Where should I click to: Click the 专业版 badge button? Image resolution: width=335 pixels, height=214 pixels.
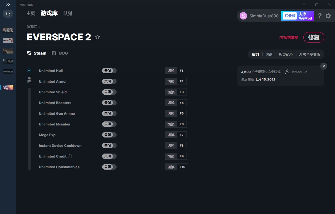pyautogui.click(x=290, y=16)
